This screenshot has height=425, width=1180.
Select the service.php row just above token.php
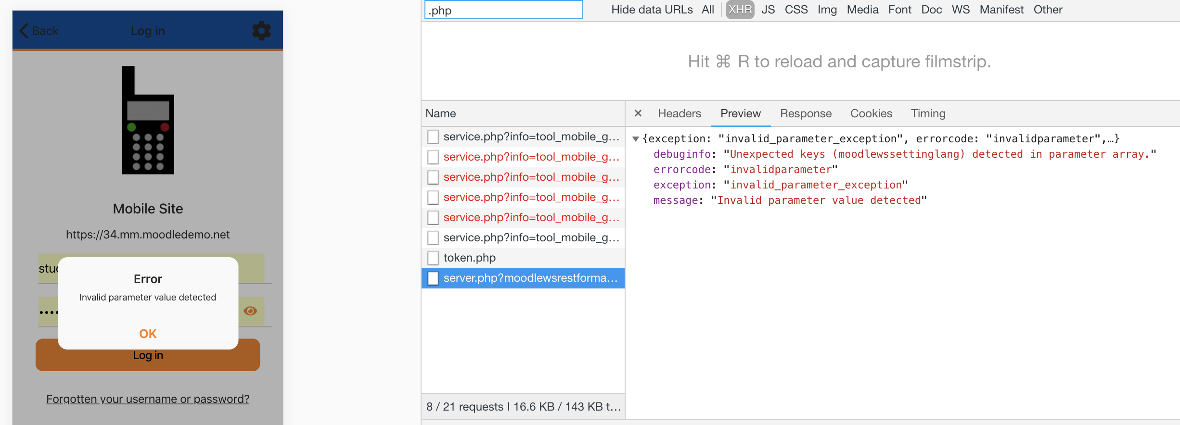pyautogui.click(x=523, y=238)
